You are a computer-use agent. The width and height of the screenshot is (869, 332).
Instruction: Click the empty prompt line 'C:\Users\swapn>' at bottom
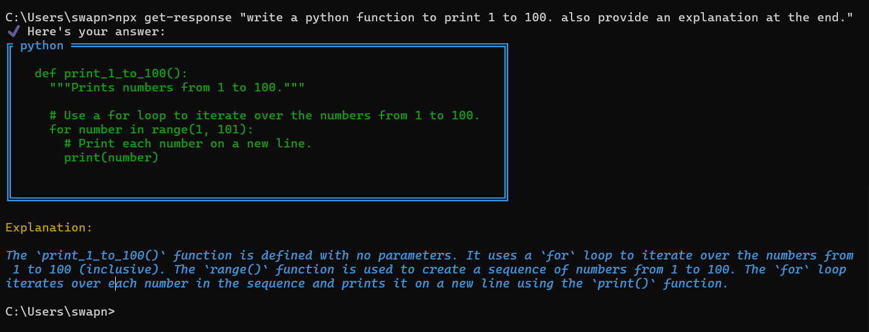[60, 311]
